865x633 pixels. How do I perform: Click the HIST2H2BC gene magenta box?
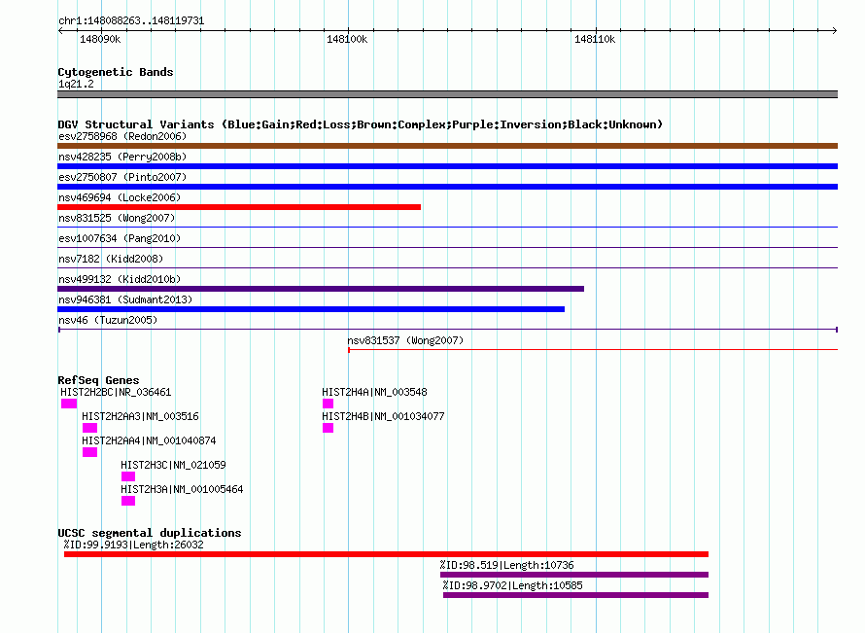point(69,404)
